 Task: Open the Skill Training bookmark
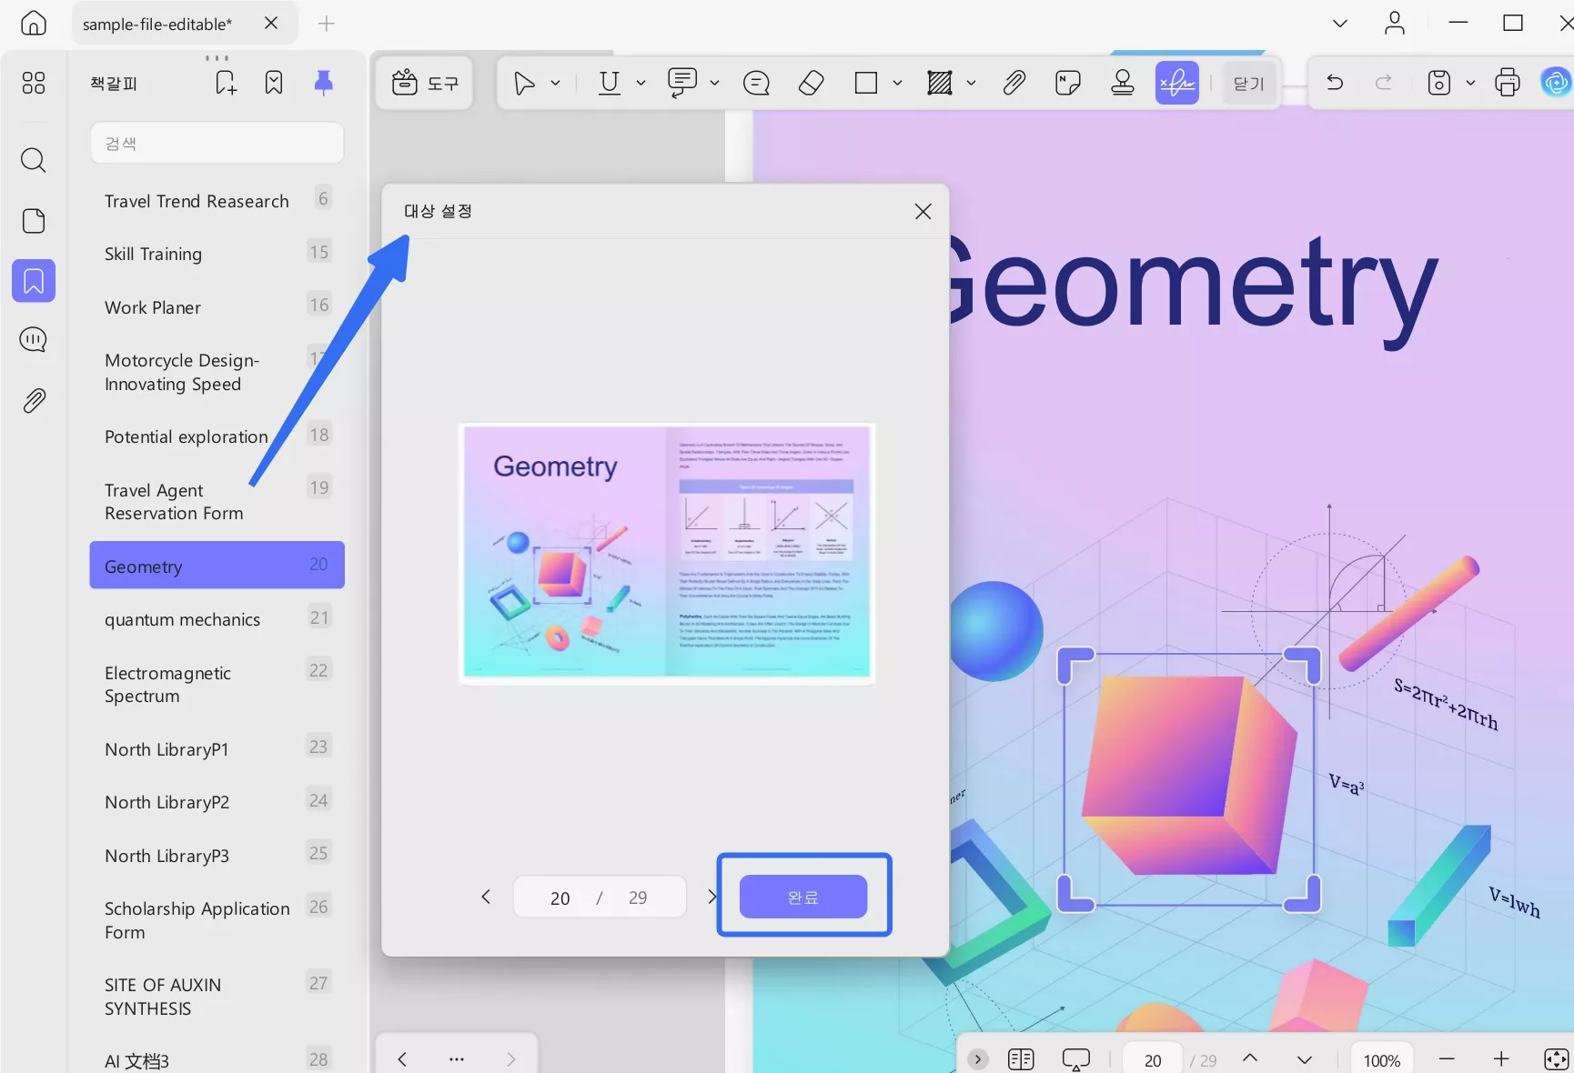pos(217,254)
